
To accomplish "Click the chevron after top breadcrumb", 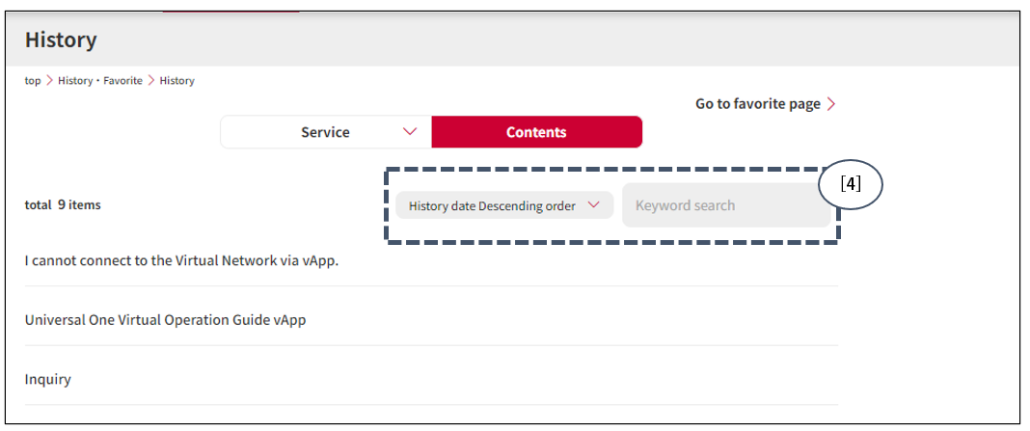I will coord(49,81).
